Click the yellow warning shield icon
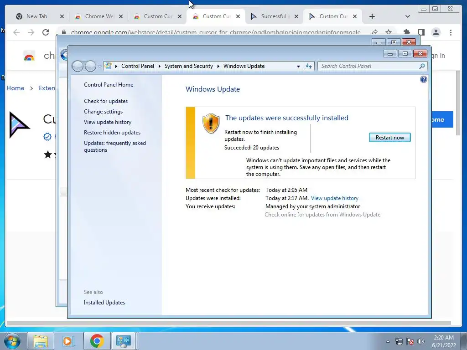The image size is (467, 350). (x=211, y=123)
